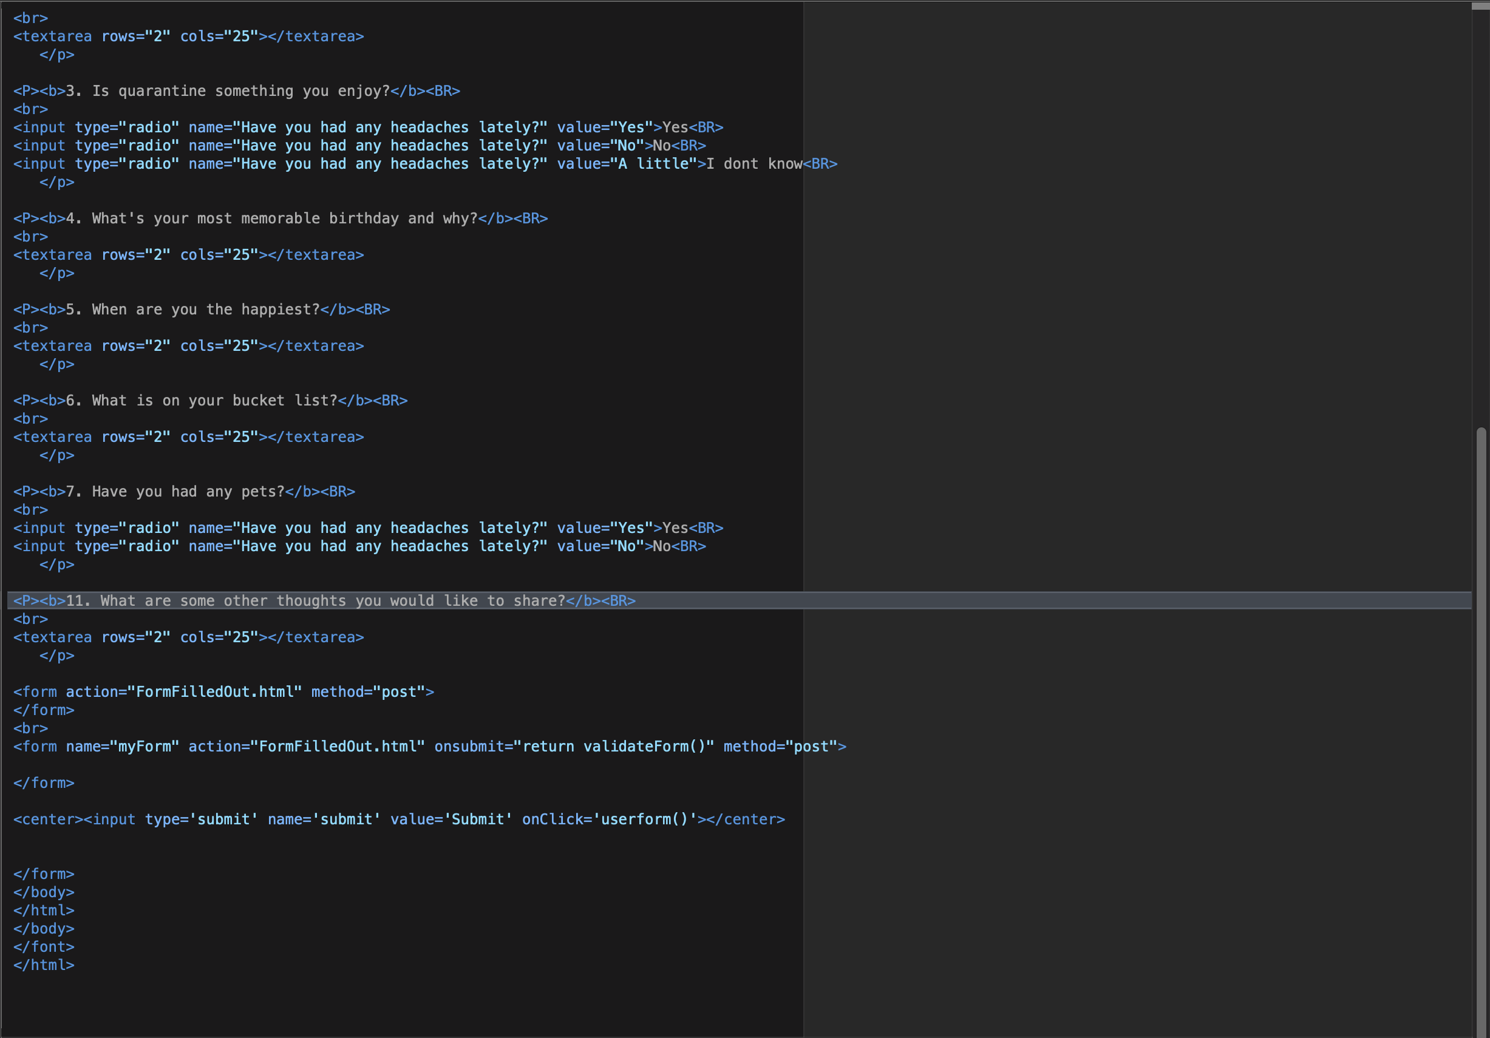Viewport: 1490px width, 1038px height.
Task: Click the "Is quarantine something you enjoy?" text
Action: click(240, 91)
